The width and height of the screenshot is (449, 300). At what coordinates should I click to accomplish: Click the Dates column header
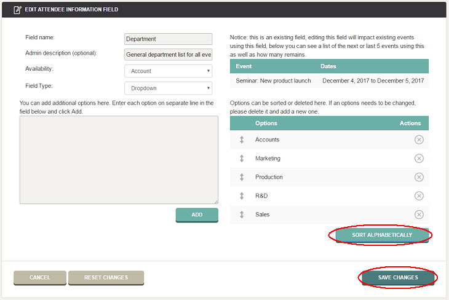coord(328,66)
